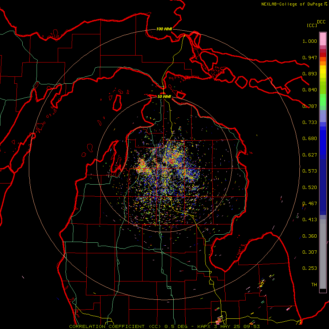The width and height of the screenshot is (329, 329).
Task: Click the [CC] legend unit label
Action: (x=312, y=25)
